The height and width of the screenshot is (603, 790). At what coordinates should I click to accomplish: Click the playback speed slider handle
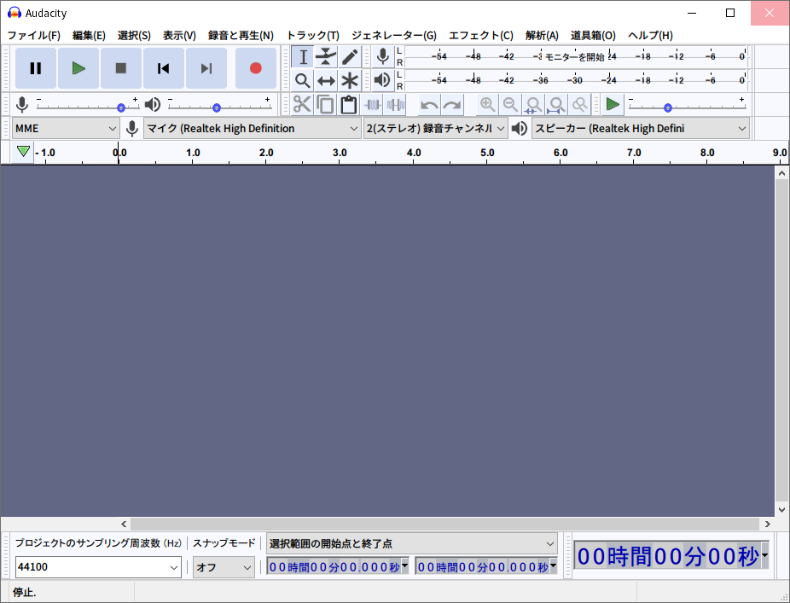[x=667, y=107]
